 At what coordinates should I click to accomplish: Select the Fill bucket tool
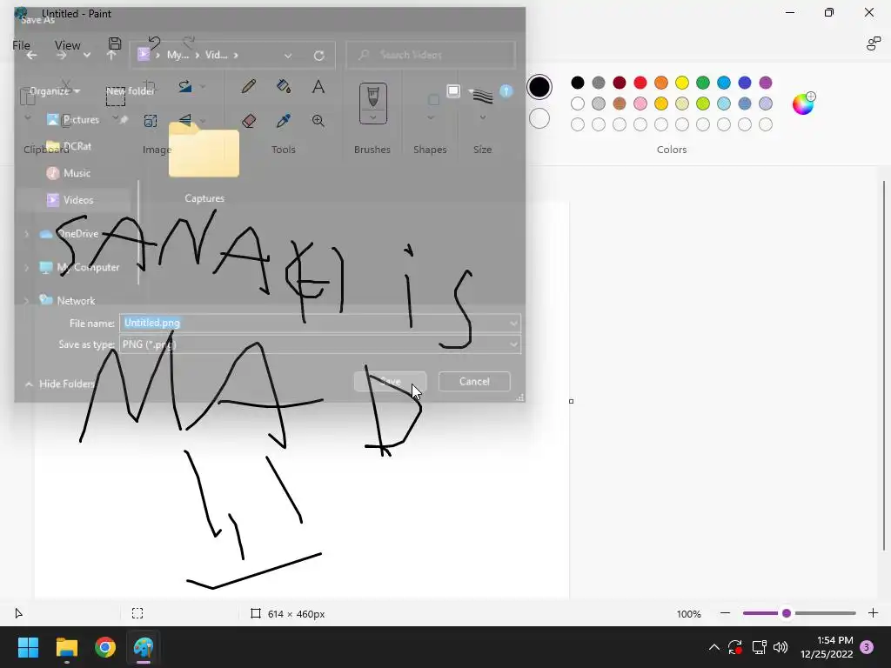(x=284, y=86)
